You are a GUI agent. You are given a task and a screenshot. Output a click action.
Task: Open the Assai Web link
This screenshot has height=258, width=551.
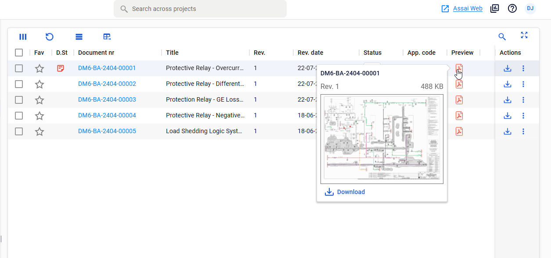point(468,8)
